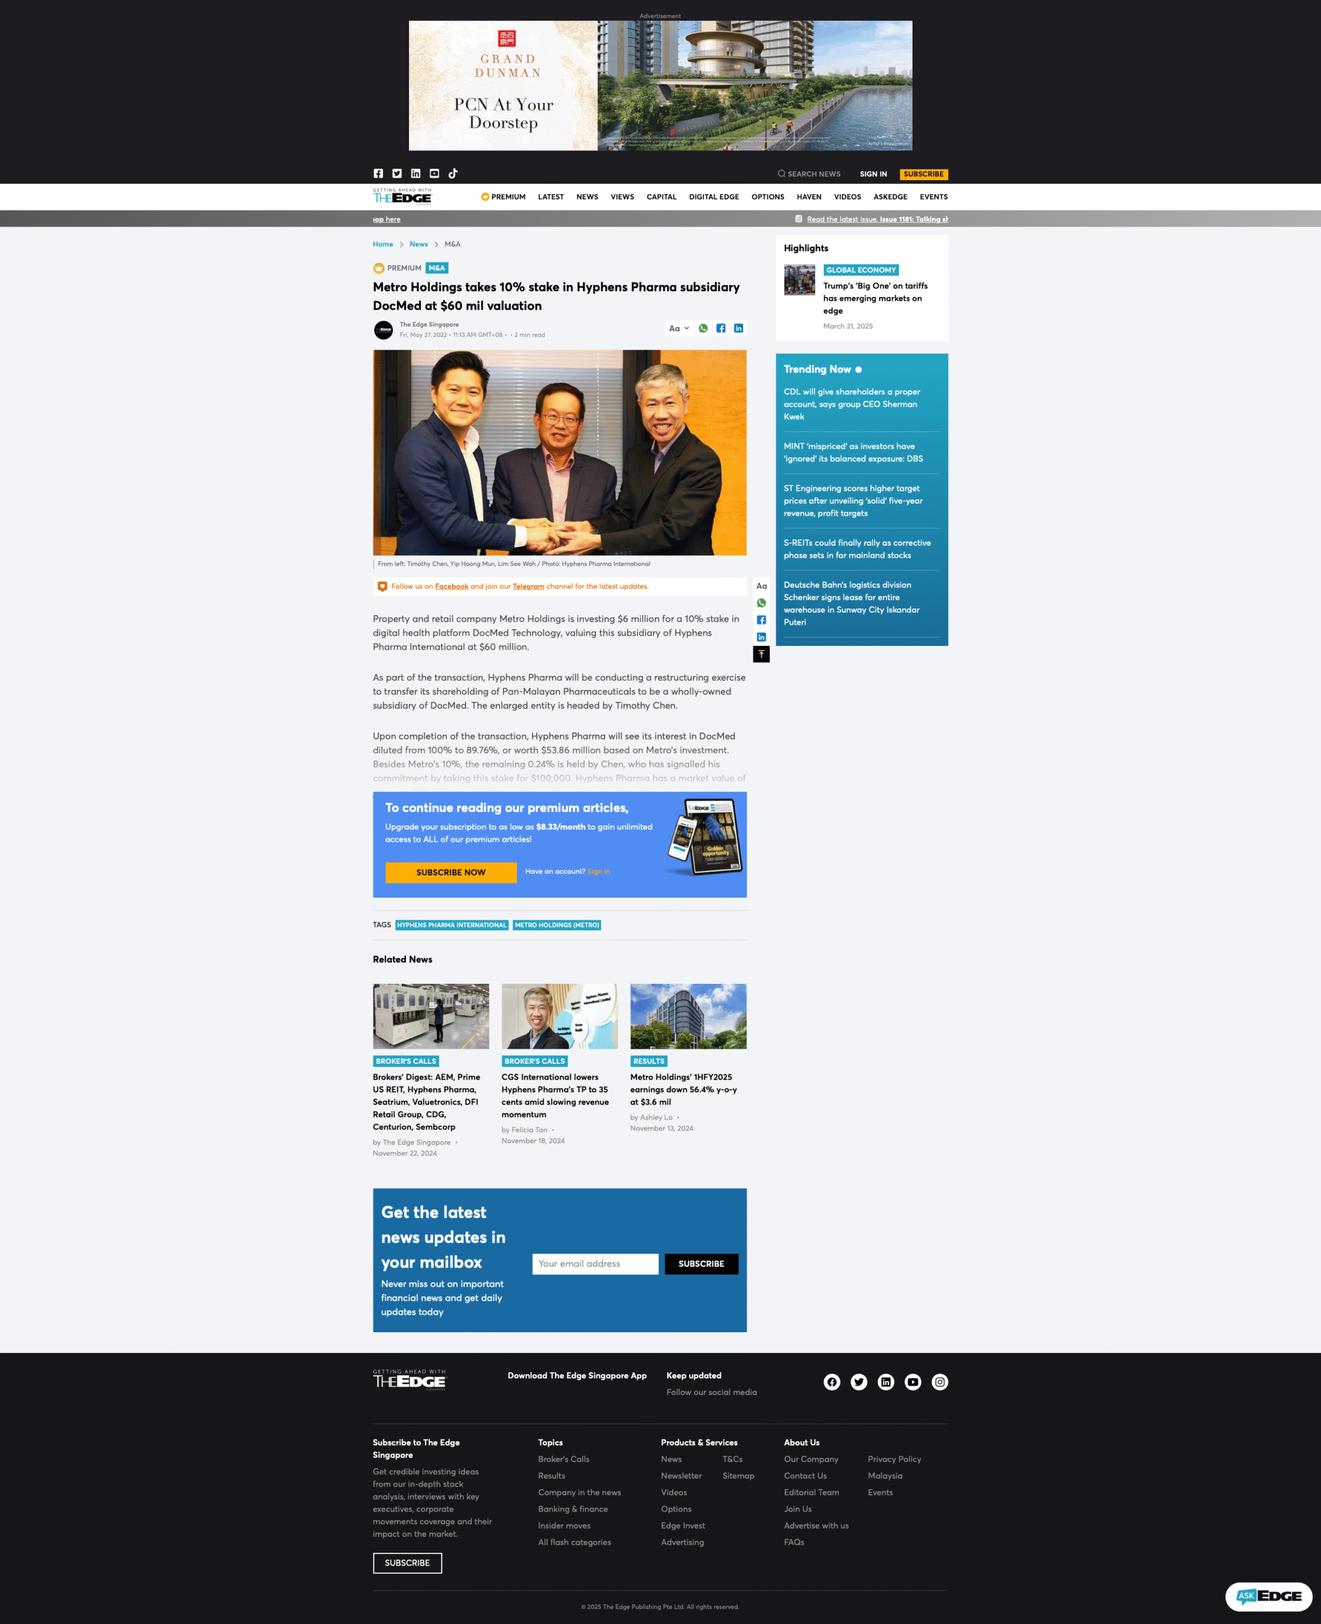This screenshot has width=1321, height=1624.
Task: Go to the Capital menu item
Action: pos(661,197)
